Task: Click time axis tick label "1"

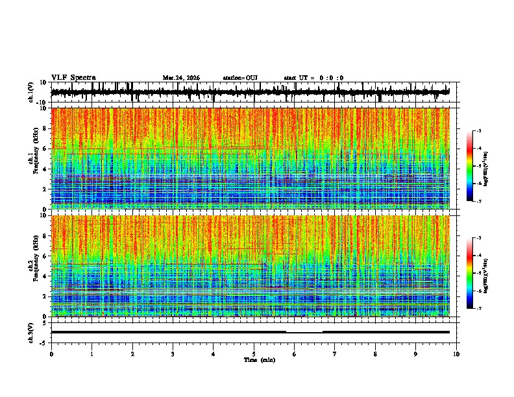Action: coord(92,354)
